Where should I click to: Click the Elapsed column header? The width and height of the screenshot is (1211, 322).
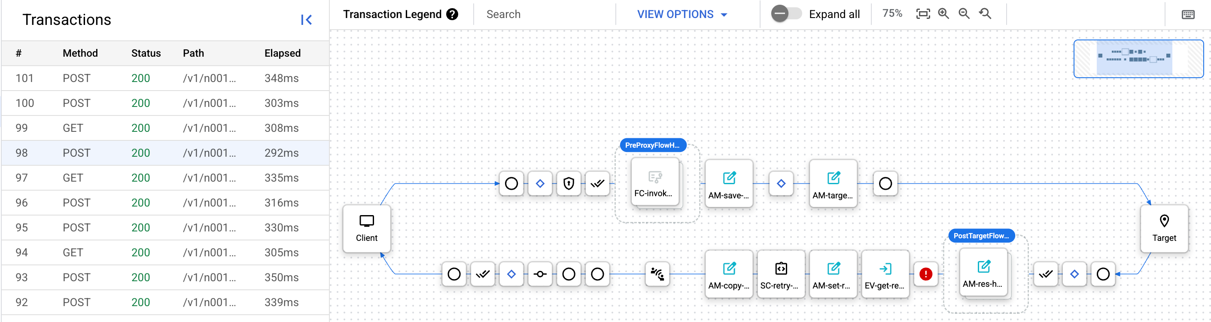tap(282, 53)
